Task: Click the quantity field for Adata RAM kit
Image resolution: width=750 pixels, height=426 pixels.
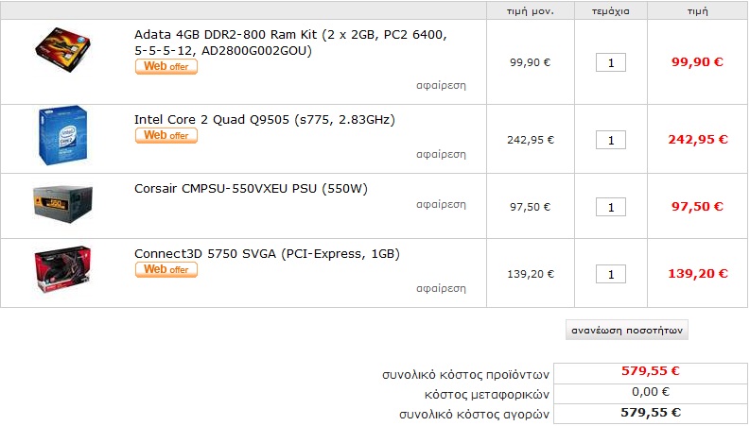Action: (611, 62)
